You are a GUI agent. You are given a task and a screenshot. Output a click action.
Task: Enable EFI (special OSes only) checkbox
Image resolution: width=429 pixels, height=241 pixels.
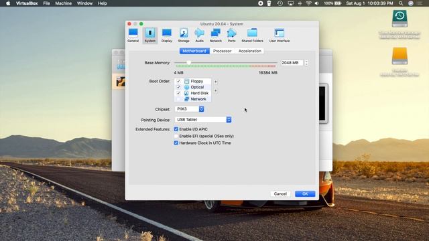point(176,136)
